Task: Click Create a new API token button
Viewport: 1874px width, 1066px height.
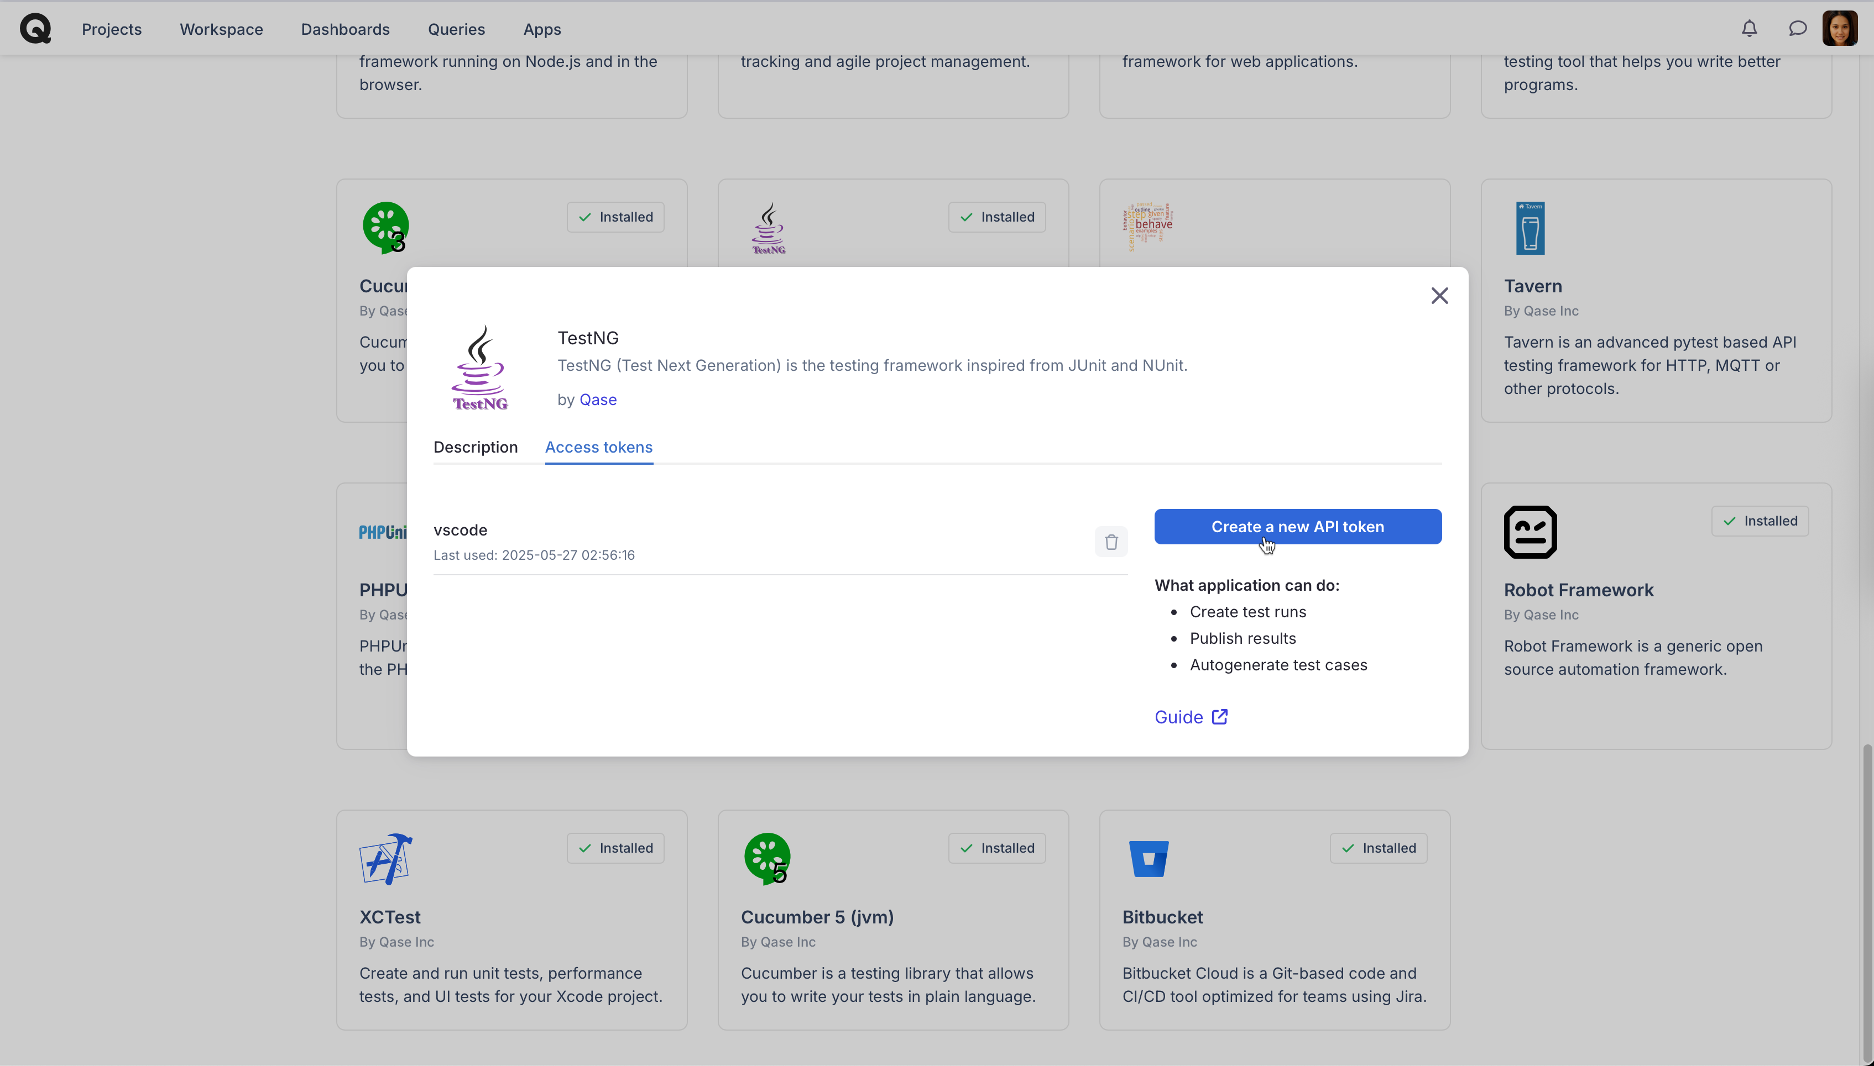Action: point(1297,527)
